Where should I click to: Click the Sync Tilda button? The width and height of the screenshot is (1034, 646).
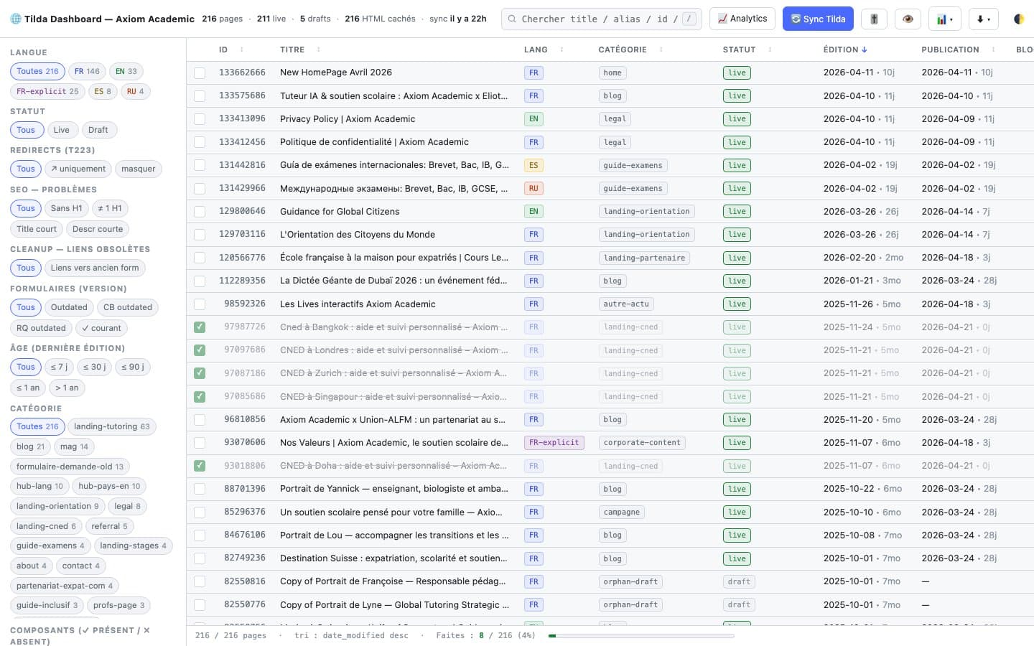point(818,19)
